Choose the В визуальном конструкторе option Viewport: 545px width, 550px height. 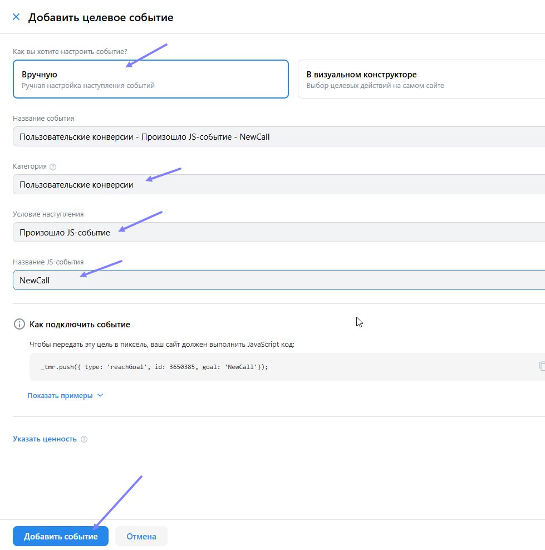421,79
